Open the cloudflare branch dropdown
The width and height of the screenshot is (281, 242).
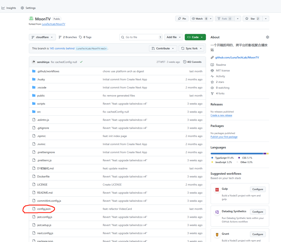click(42, 37)
